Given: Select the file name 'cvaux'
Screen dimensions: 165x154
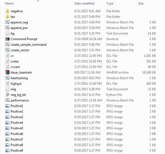Looking at the screenshot, I should click(15, 61).
